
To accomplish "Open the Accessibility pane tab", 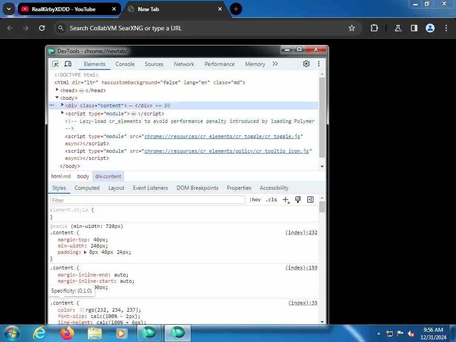I will [274, 188].
